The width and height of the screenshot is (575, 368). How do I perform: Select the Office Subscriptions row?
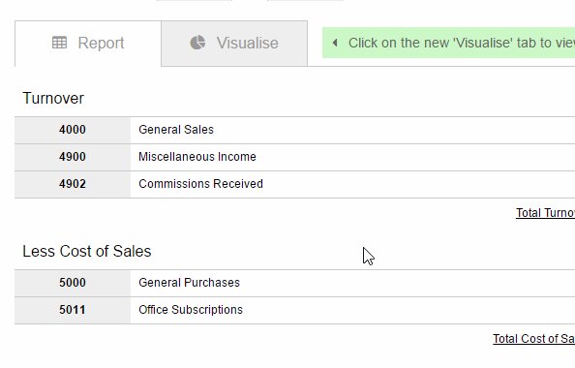pyautogui.click(x=295, y=311)
